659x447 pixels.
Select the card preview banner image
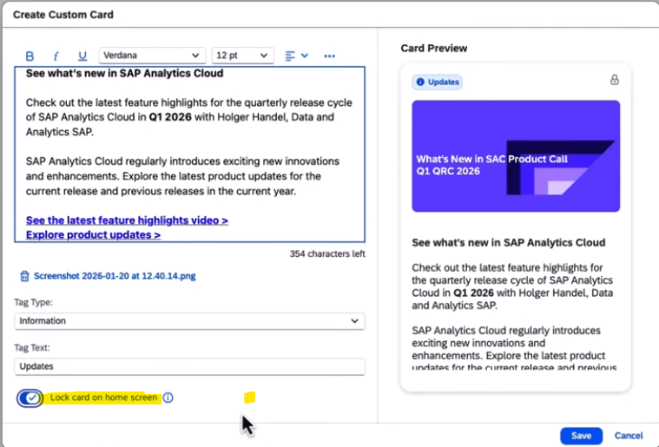coord(516,156)
